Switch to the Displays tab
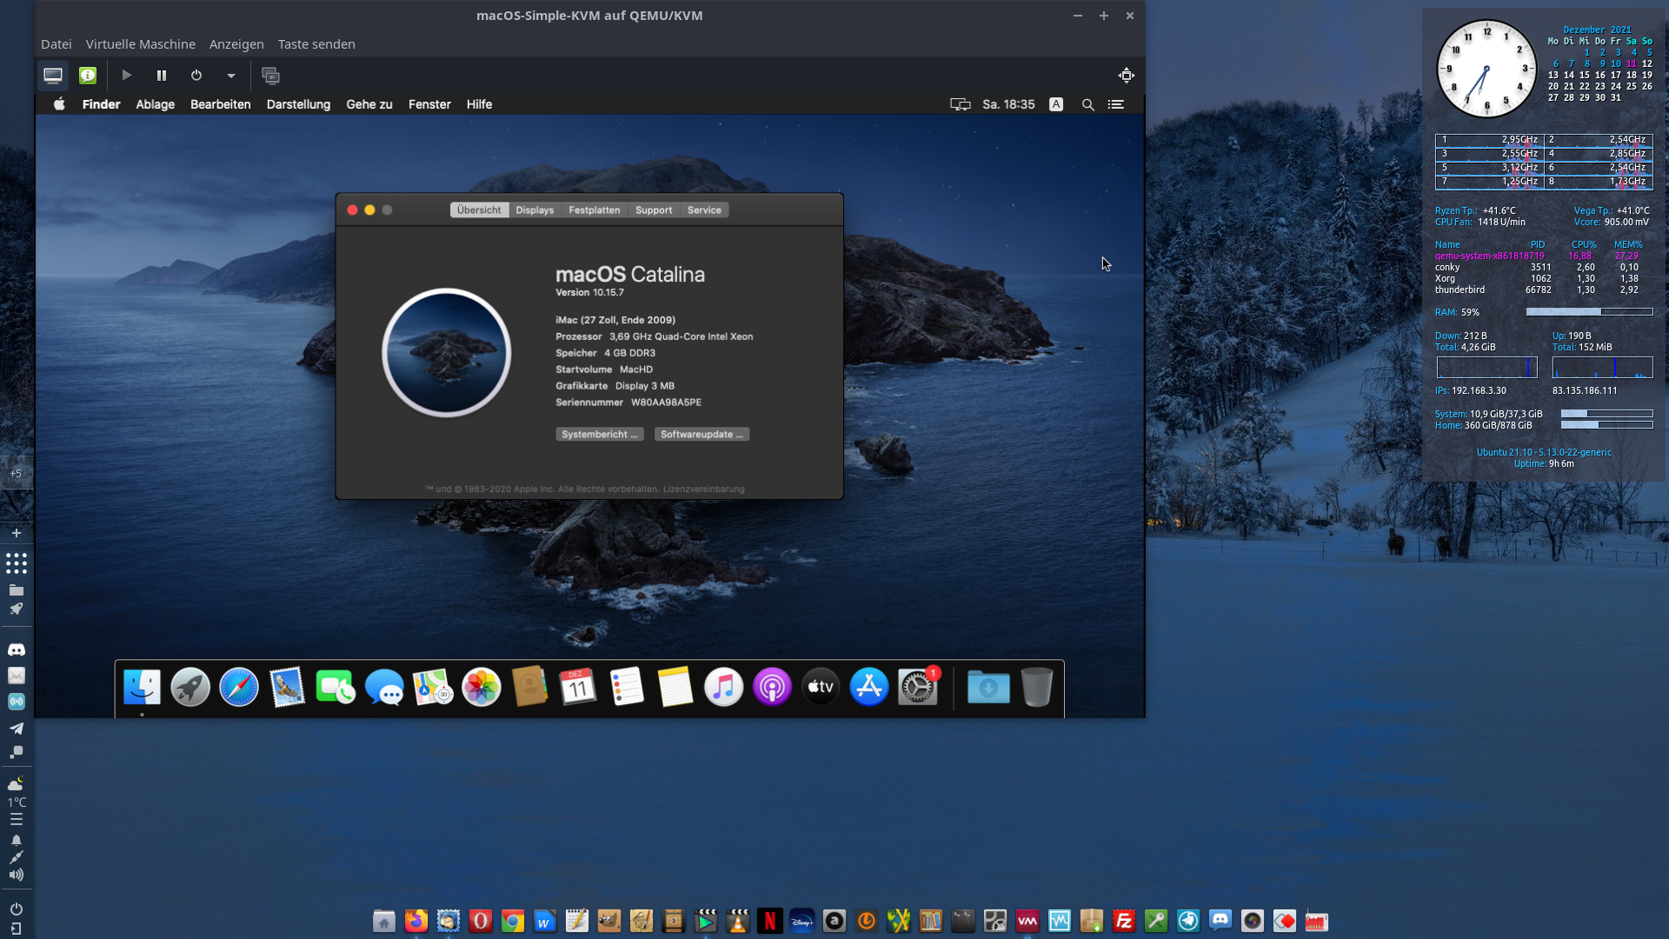Image resolution: width=1669 pixels, height=939 pixels. (535, 209)
